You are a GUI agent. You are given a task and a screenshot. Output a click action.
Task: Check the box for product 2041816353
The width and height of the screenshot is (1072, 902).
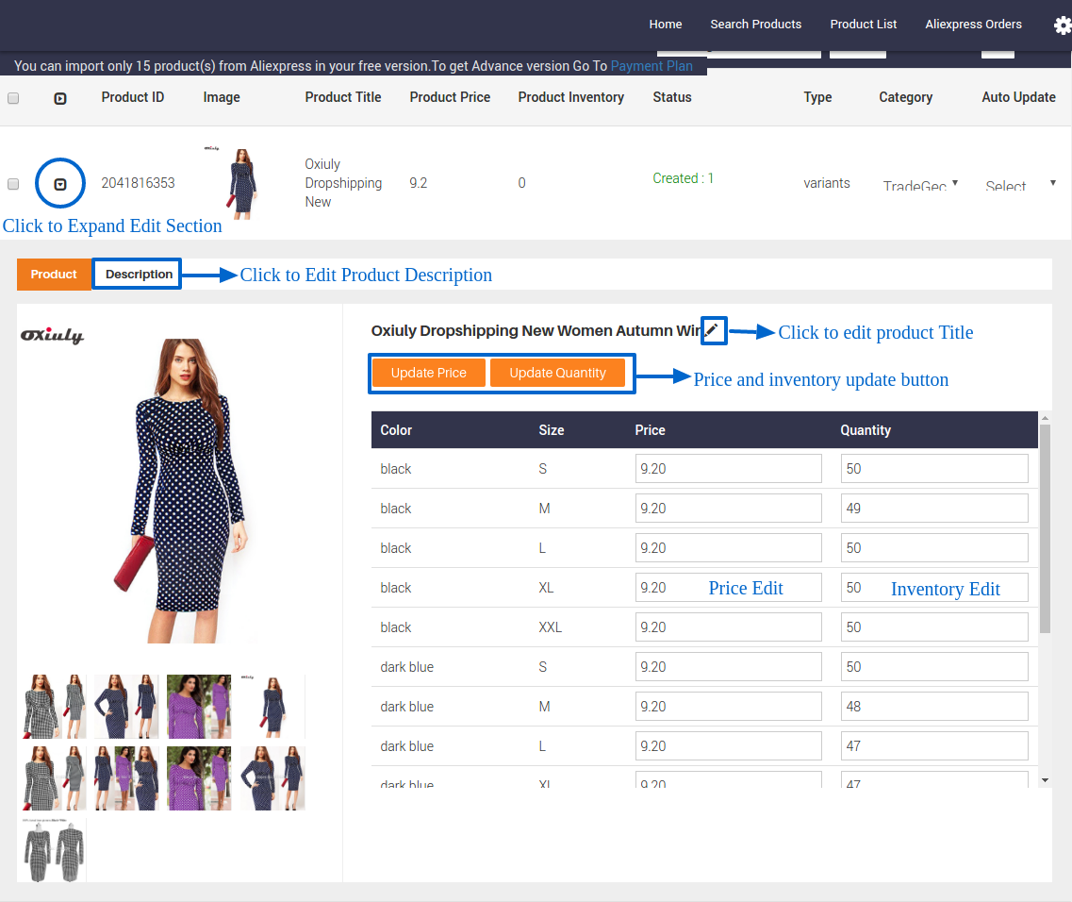13,184
